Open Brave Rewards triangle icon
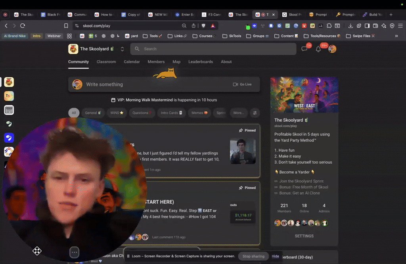Screen dimensions: 406x264 pyautogui.click(x=213, y=26)
